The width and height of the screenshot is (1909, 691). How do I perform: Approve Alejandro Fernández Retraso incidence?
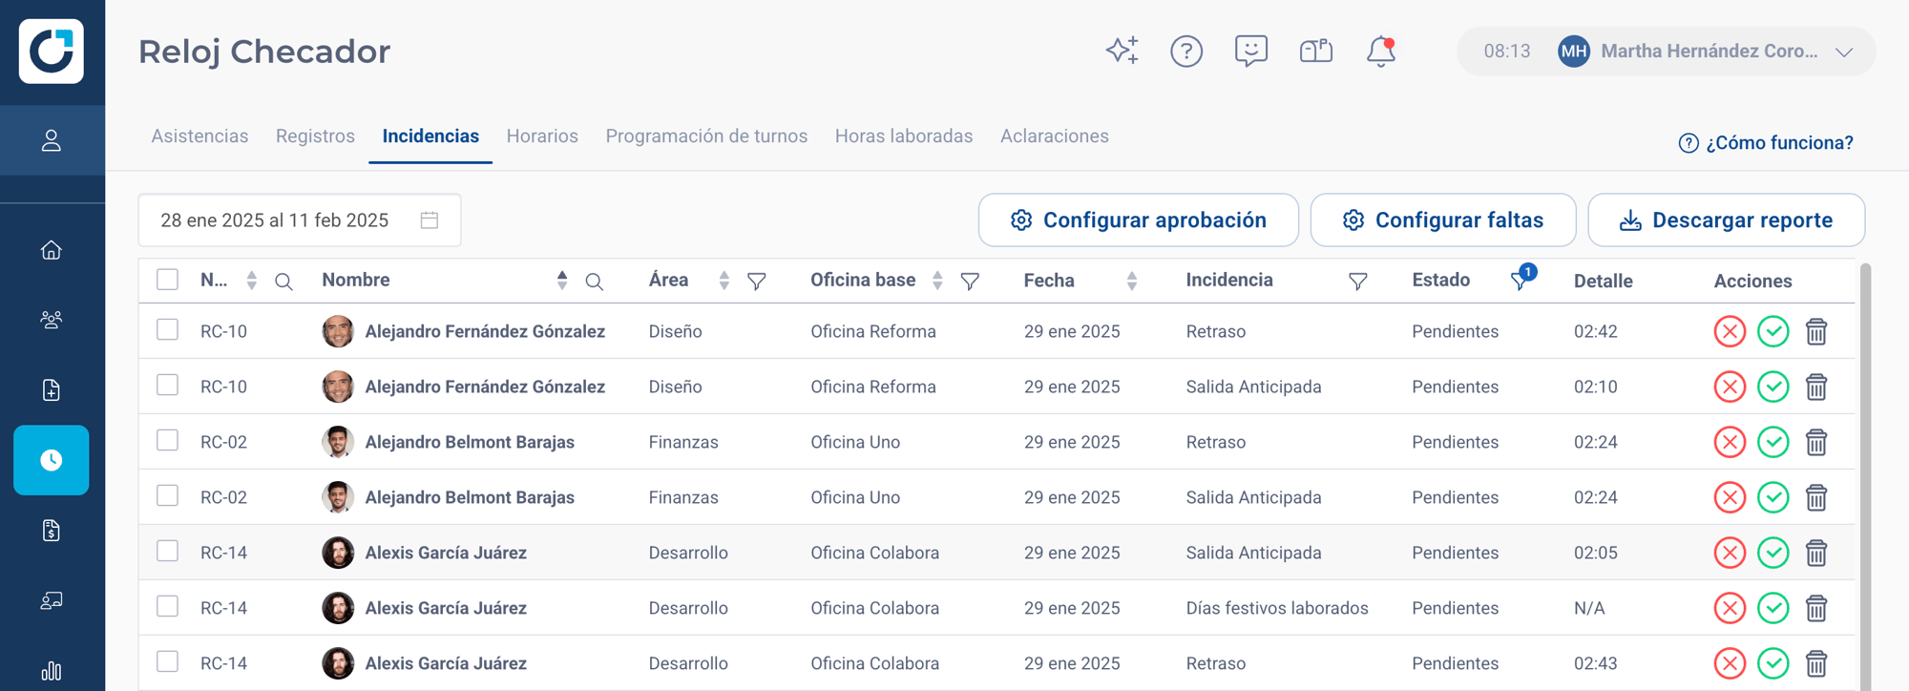1773,331
